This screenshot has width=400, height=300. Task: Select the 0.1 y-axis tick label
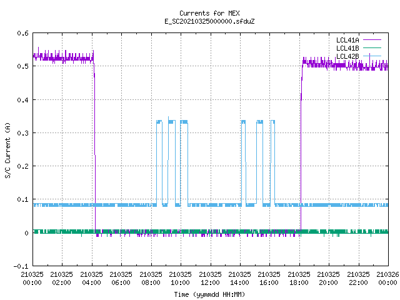coord(22,199)
